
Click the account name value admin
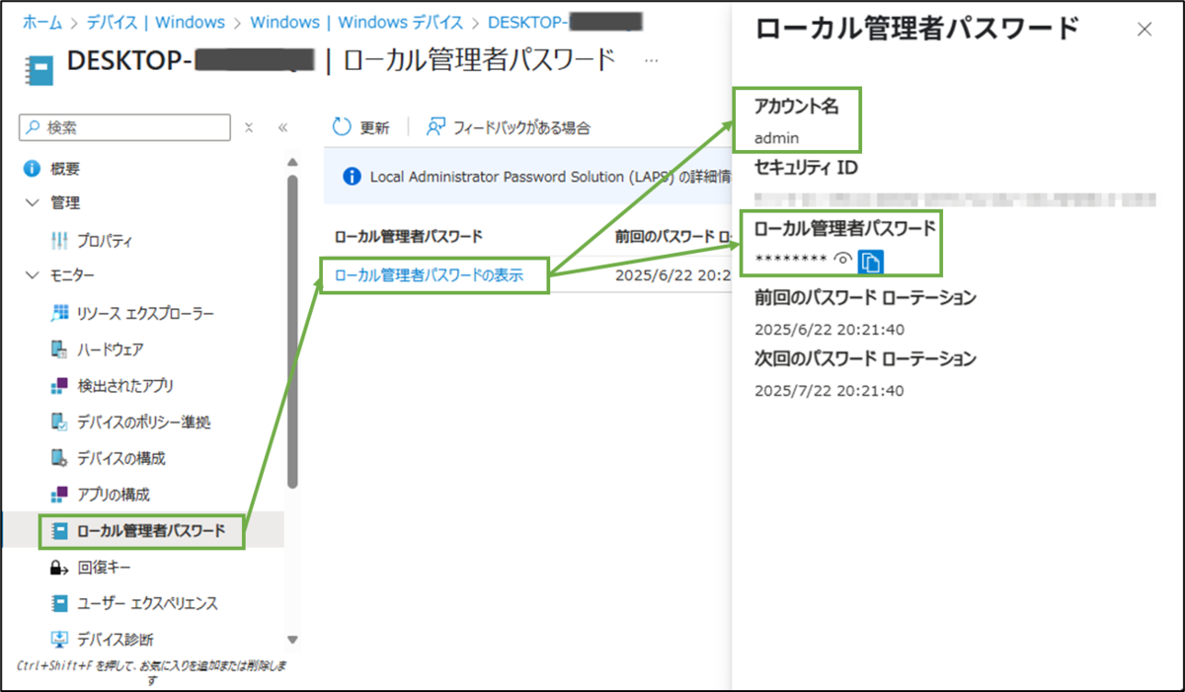pyautogui.click(x=777, y=138)
